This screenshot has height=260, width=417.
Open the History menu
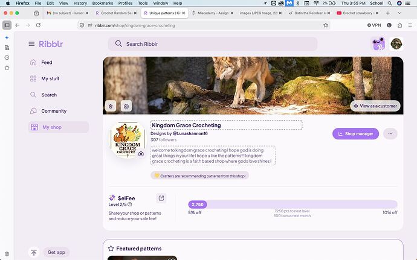80,3
